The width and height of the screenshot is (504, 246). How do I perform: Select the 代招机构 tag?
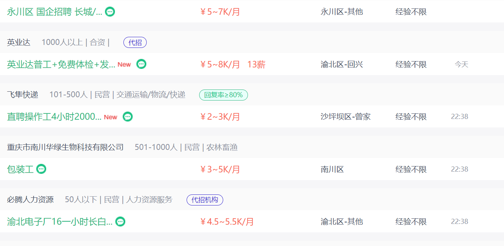click(205, 200)
